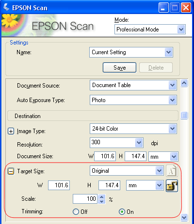
Task: Open the Target Size Original dropdown
Action: coord(159,171)
